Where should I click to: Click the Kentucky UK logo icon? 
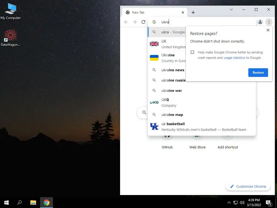[x=154, y=127]
